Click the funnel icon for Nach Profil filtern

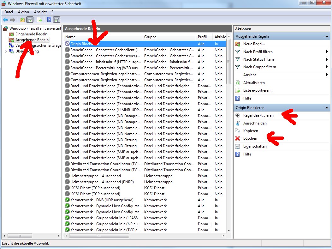tap(238, 52)
